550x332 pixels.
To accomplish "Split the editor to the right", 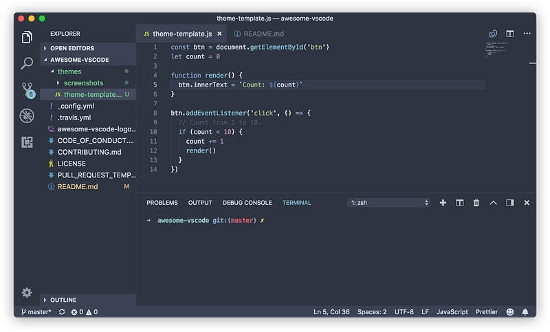I will click(510, 34).
